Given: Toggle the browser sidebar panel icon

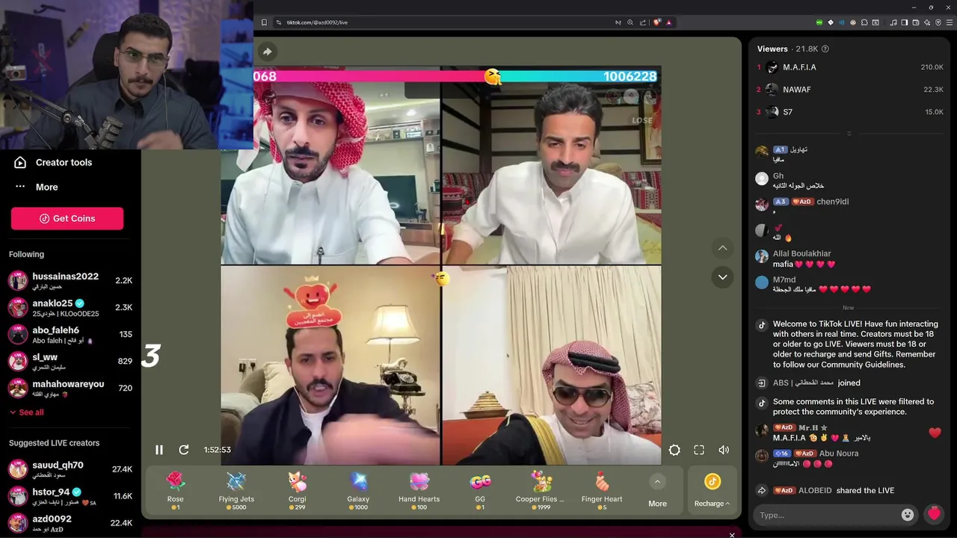Looking at the screenshot, I should 905,22.
